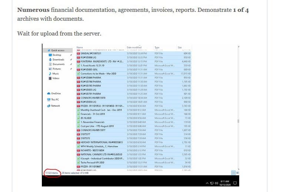This screenshot has height=192, width=287.
Task: Open Network in the navigation pane
Action: click(49, 106)
